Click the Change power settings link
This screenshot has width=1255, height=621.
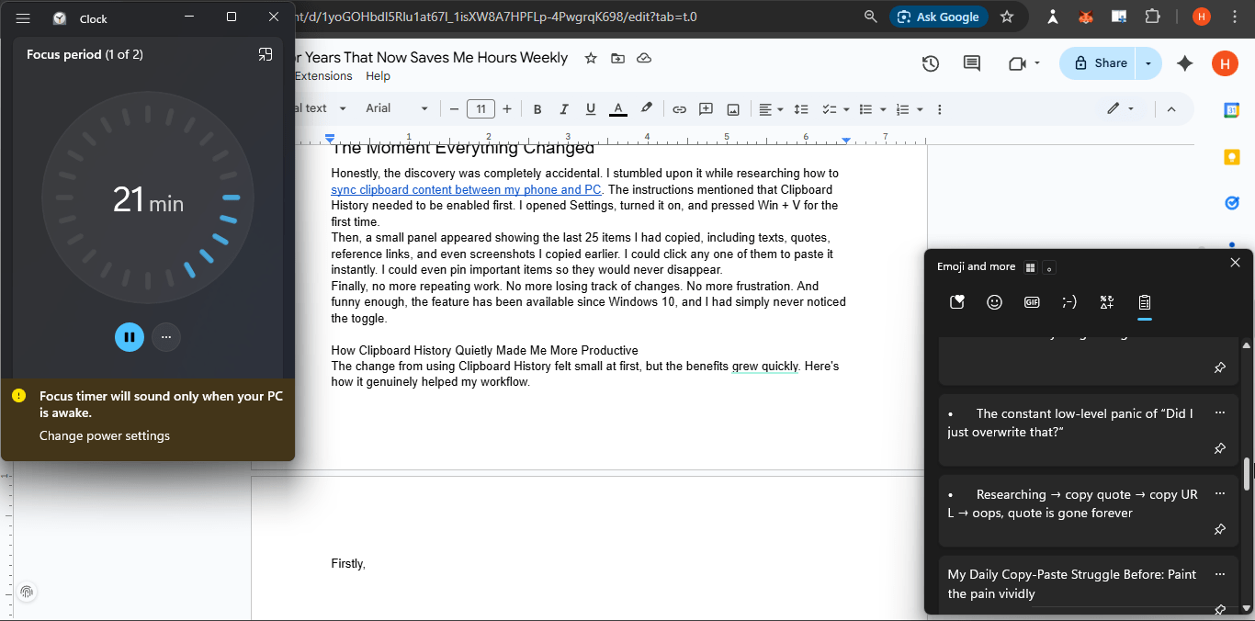click(x=105, y=435)
